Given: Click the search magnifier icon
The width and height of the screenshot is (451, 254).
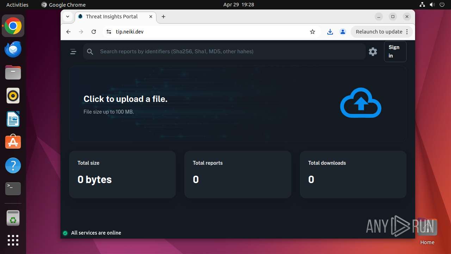Looking at the screenshot, I should (90, 52).
